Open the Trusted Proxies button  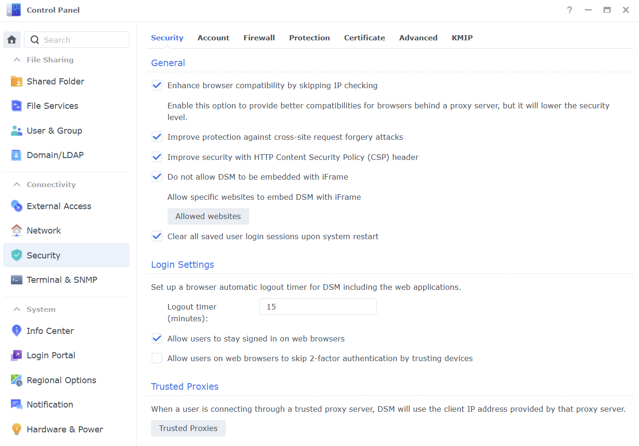pos(188,428)
